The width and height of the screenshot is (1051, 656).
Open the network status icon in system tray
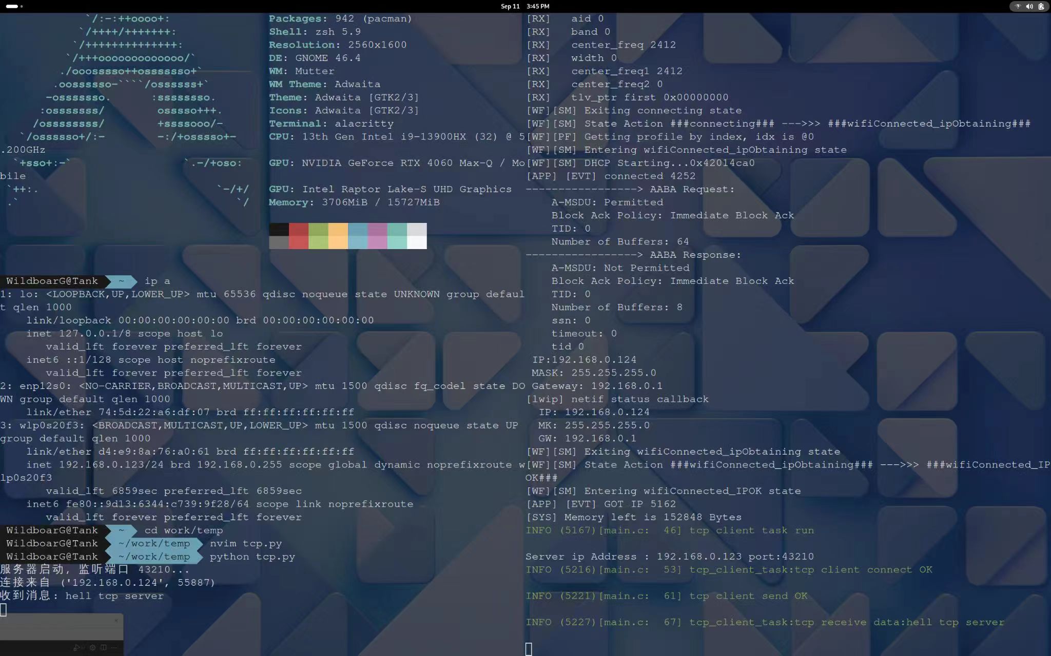[1018, 6]
